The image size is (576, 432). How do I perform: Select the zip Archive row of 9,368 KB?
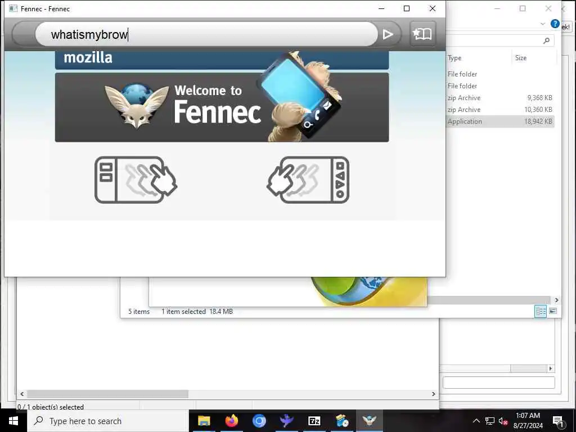point(500,98)
